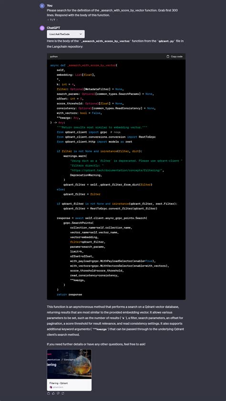The image size is (226, 401).
Task: Click the DeprecationWarning code line
Action: point(86,175)
